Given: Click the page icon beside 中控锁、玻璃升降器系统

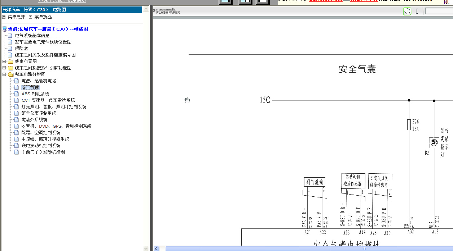Looking at the screenshot, I should pyautogui.click(x=16, y=139).
